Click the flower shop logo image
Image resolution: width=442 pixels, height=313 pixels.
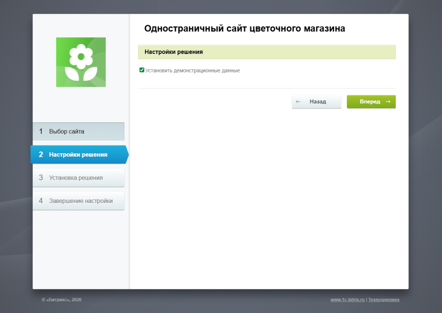coord(81,62)
